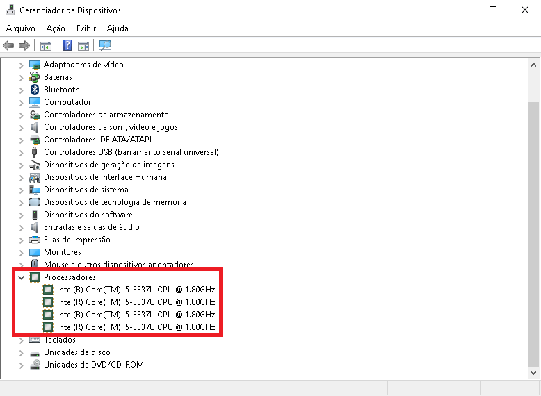Click the USB controllers plug icon

tap(35, 152)
